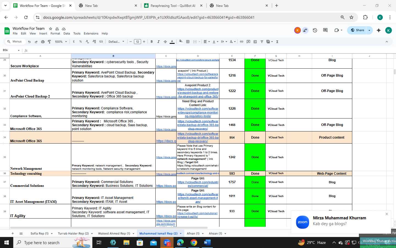Open the text rotation dropdown
This screenshot has height=248, width=396.
[233, 42]
